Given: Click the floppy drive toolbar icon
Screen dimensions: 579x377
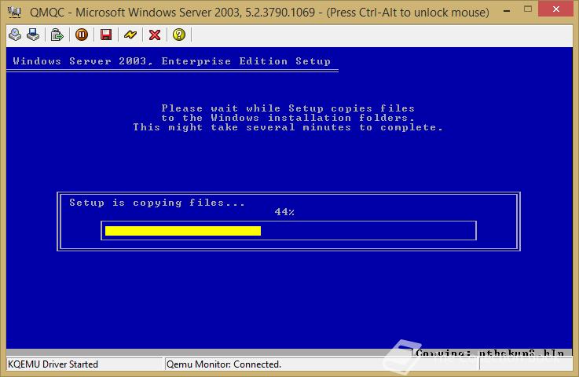Looking at the screenshot, I should pyautogui.click(x=33, y=35).
